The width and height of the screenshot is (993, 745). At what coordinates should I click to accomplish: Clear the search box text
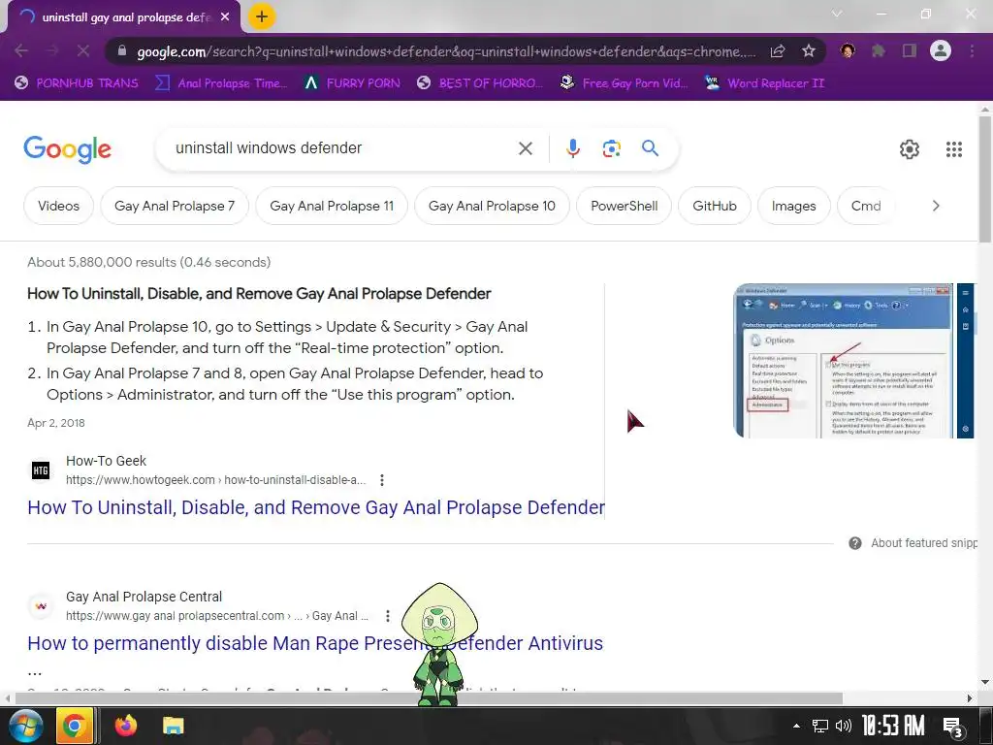pos(525,148)
